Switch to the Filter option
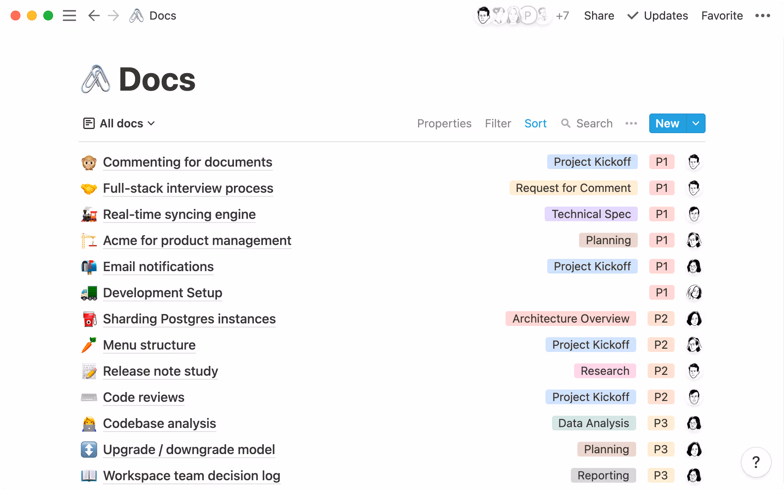 click(x=498, y=123)
